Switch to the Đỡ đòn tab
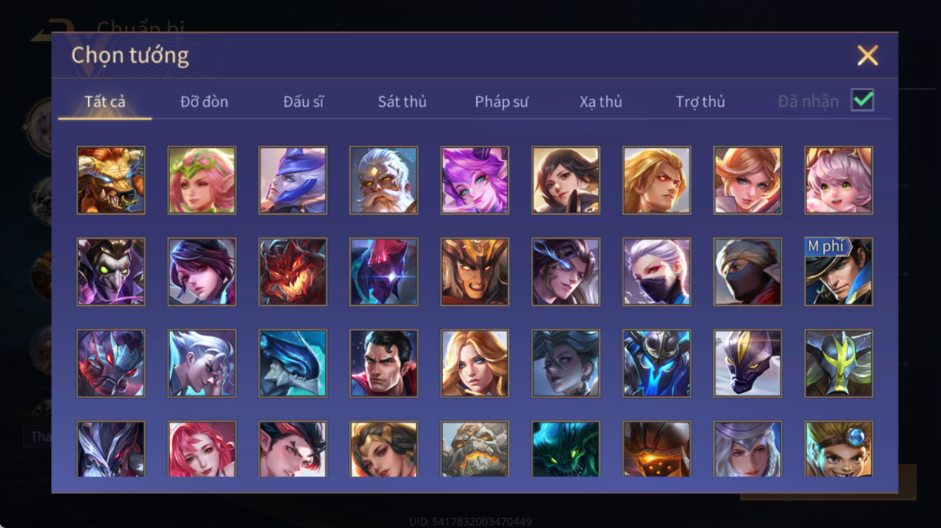The image size is (941, 528). point(204,102)
